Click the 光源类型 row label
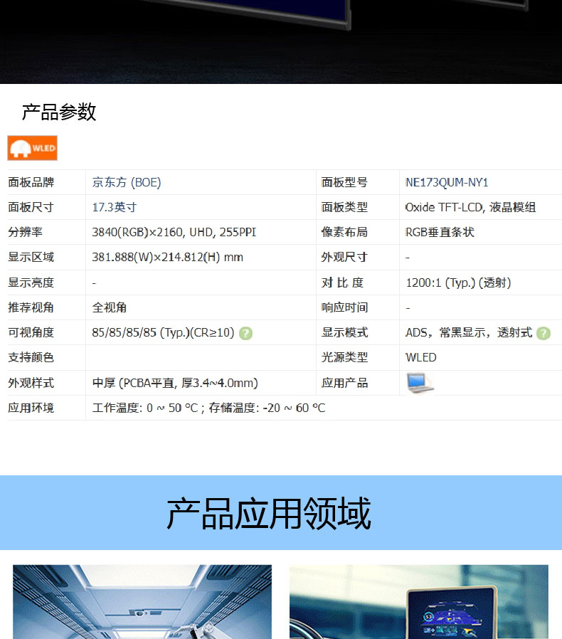 [x=344, y=357]
